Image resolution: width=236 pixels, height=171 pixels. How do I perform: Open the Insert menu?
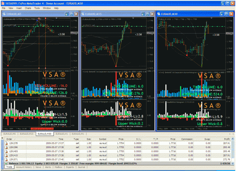point(19,8)
